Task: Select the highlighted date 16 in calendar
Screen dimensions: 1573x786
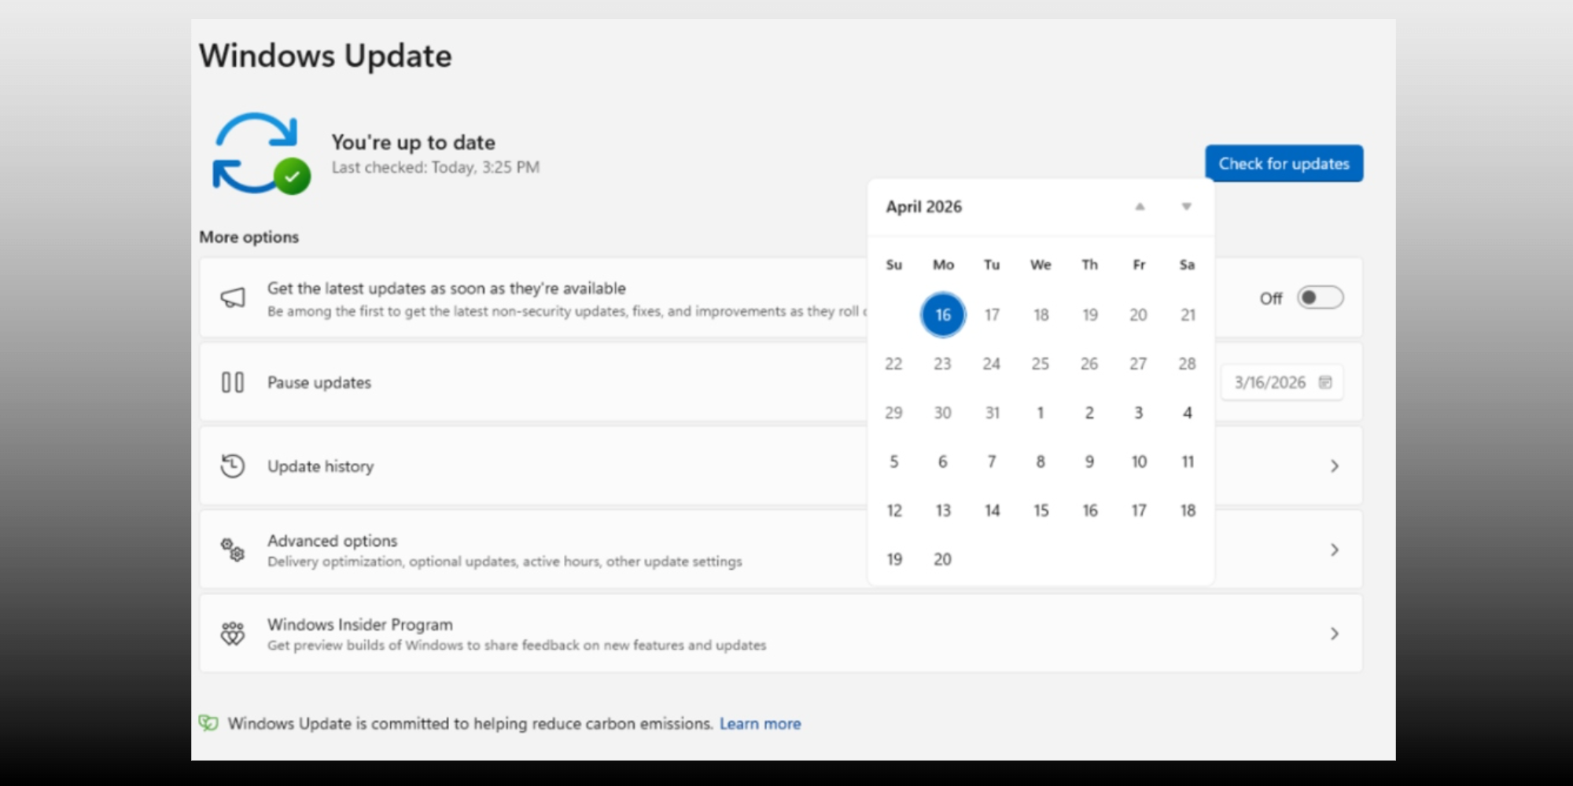Action: coord(942,315)
